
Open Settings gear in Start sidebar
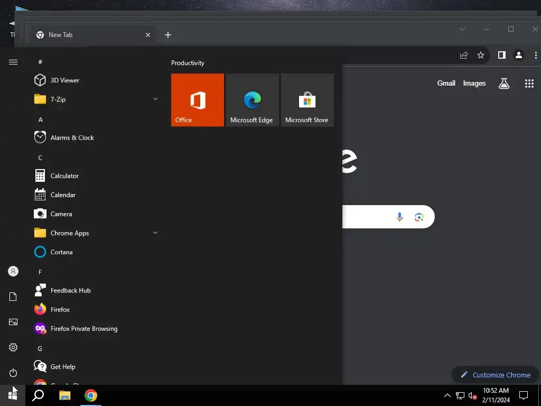[13, 347]
